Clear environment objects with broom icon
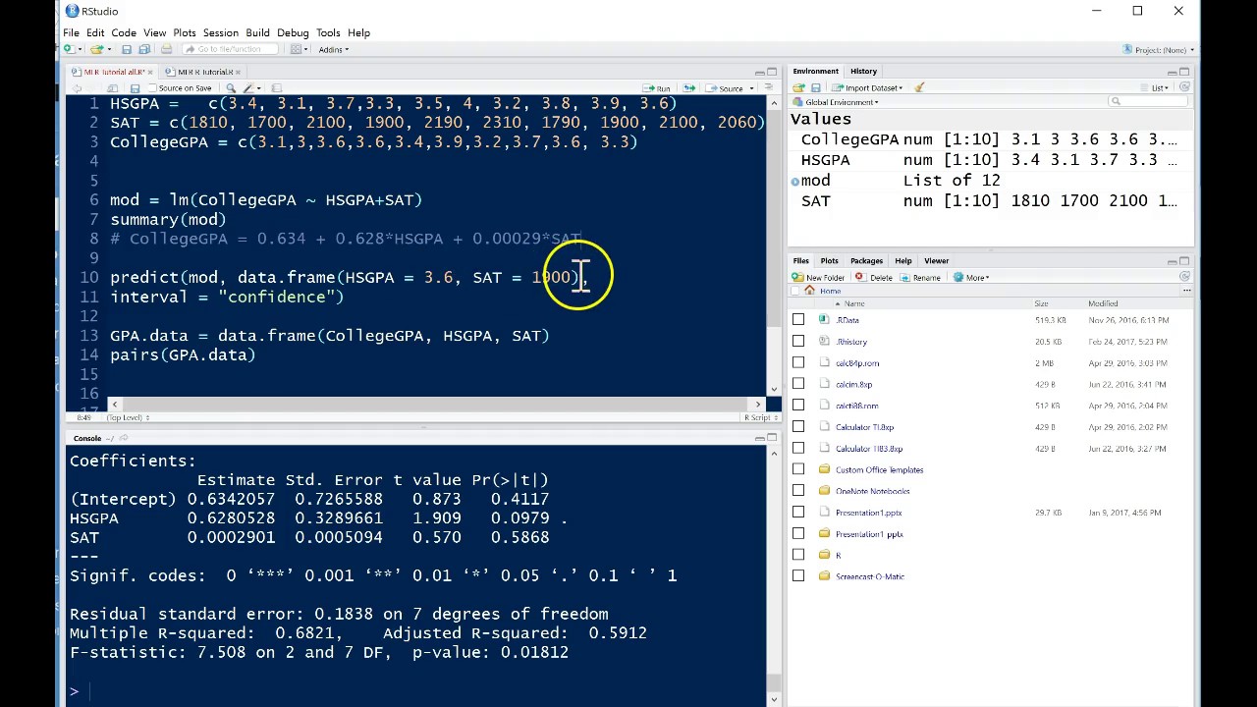 [x=919, y=87]
